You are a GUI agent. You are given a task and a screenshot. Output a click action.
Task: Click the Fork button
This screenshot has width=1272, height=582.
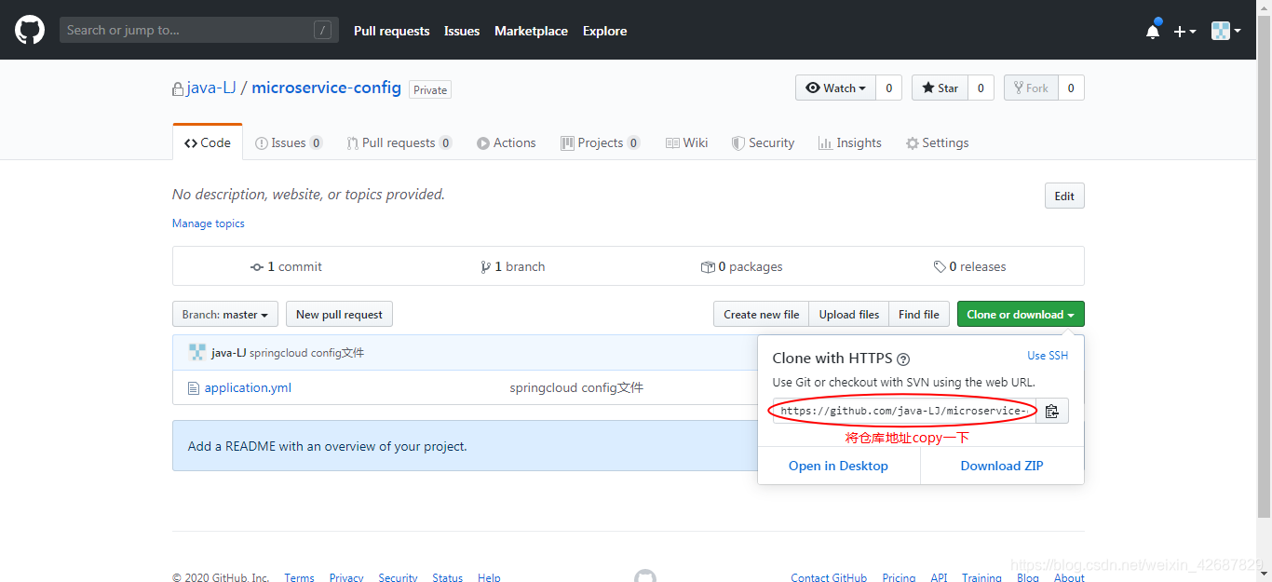pyautogui.click(x=1031, y=88)
